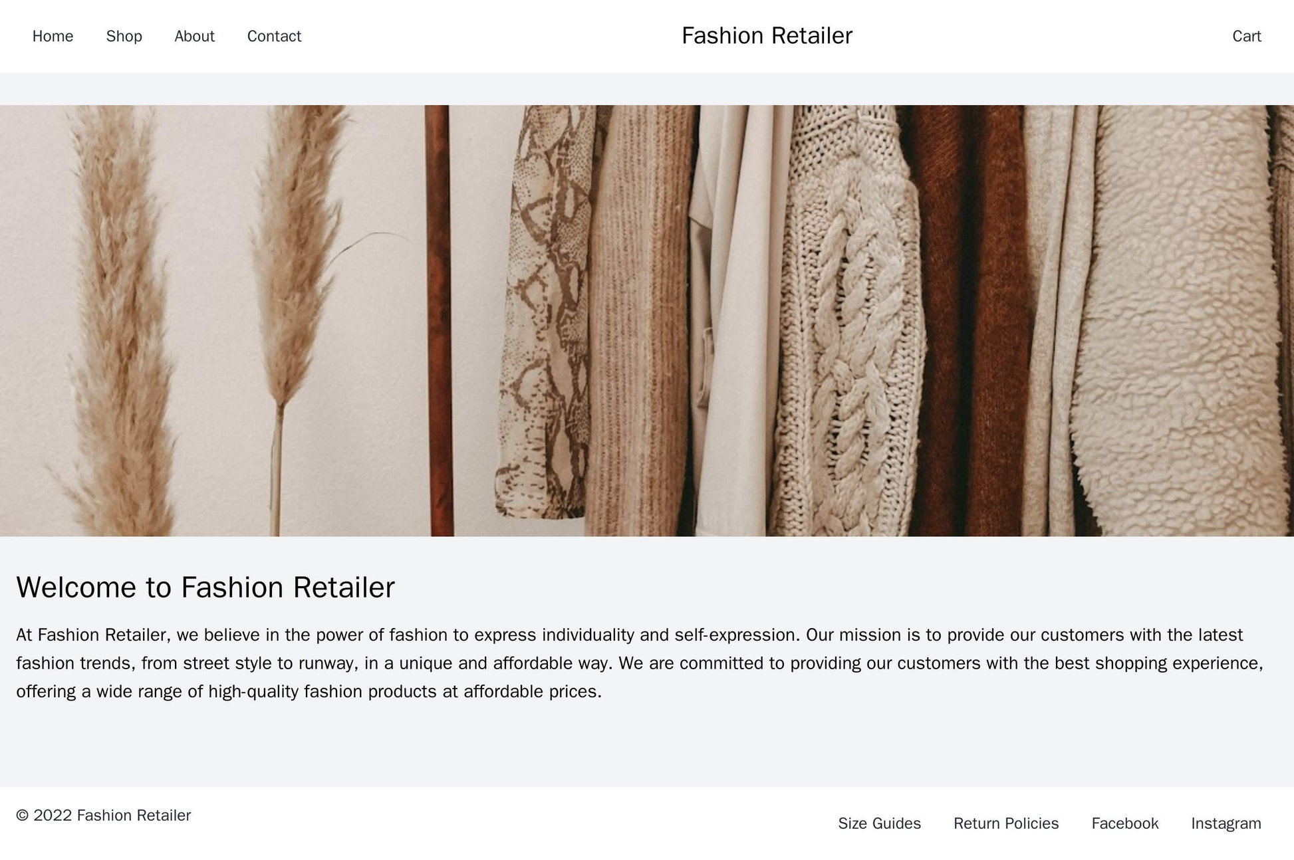Toggle the navigation menu visibility
This screenshot has width=1294, height=860.
tap(53, 37)
